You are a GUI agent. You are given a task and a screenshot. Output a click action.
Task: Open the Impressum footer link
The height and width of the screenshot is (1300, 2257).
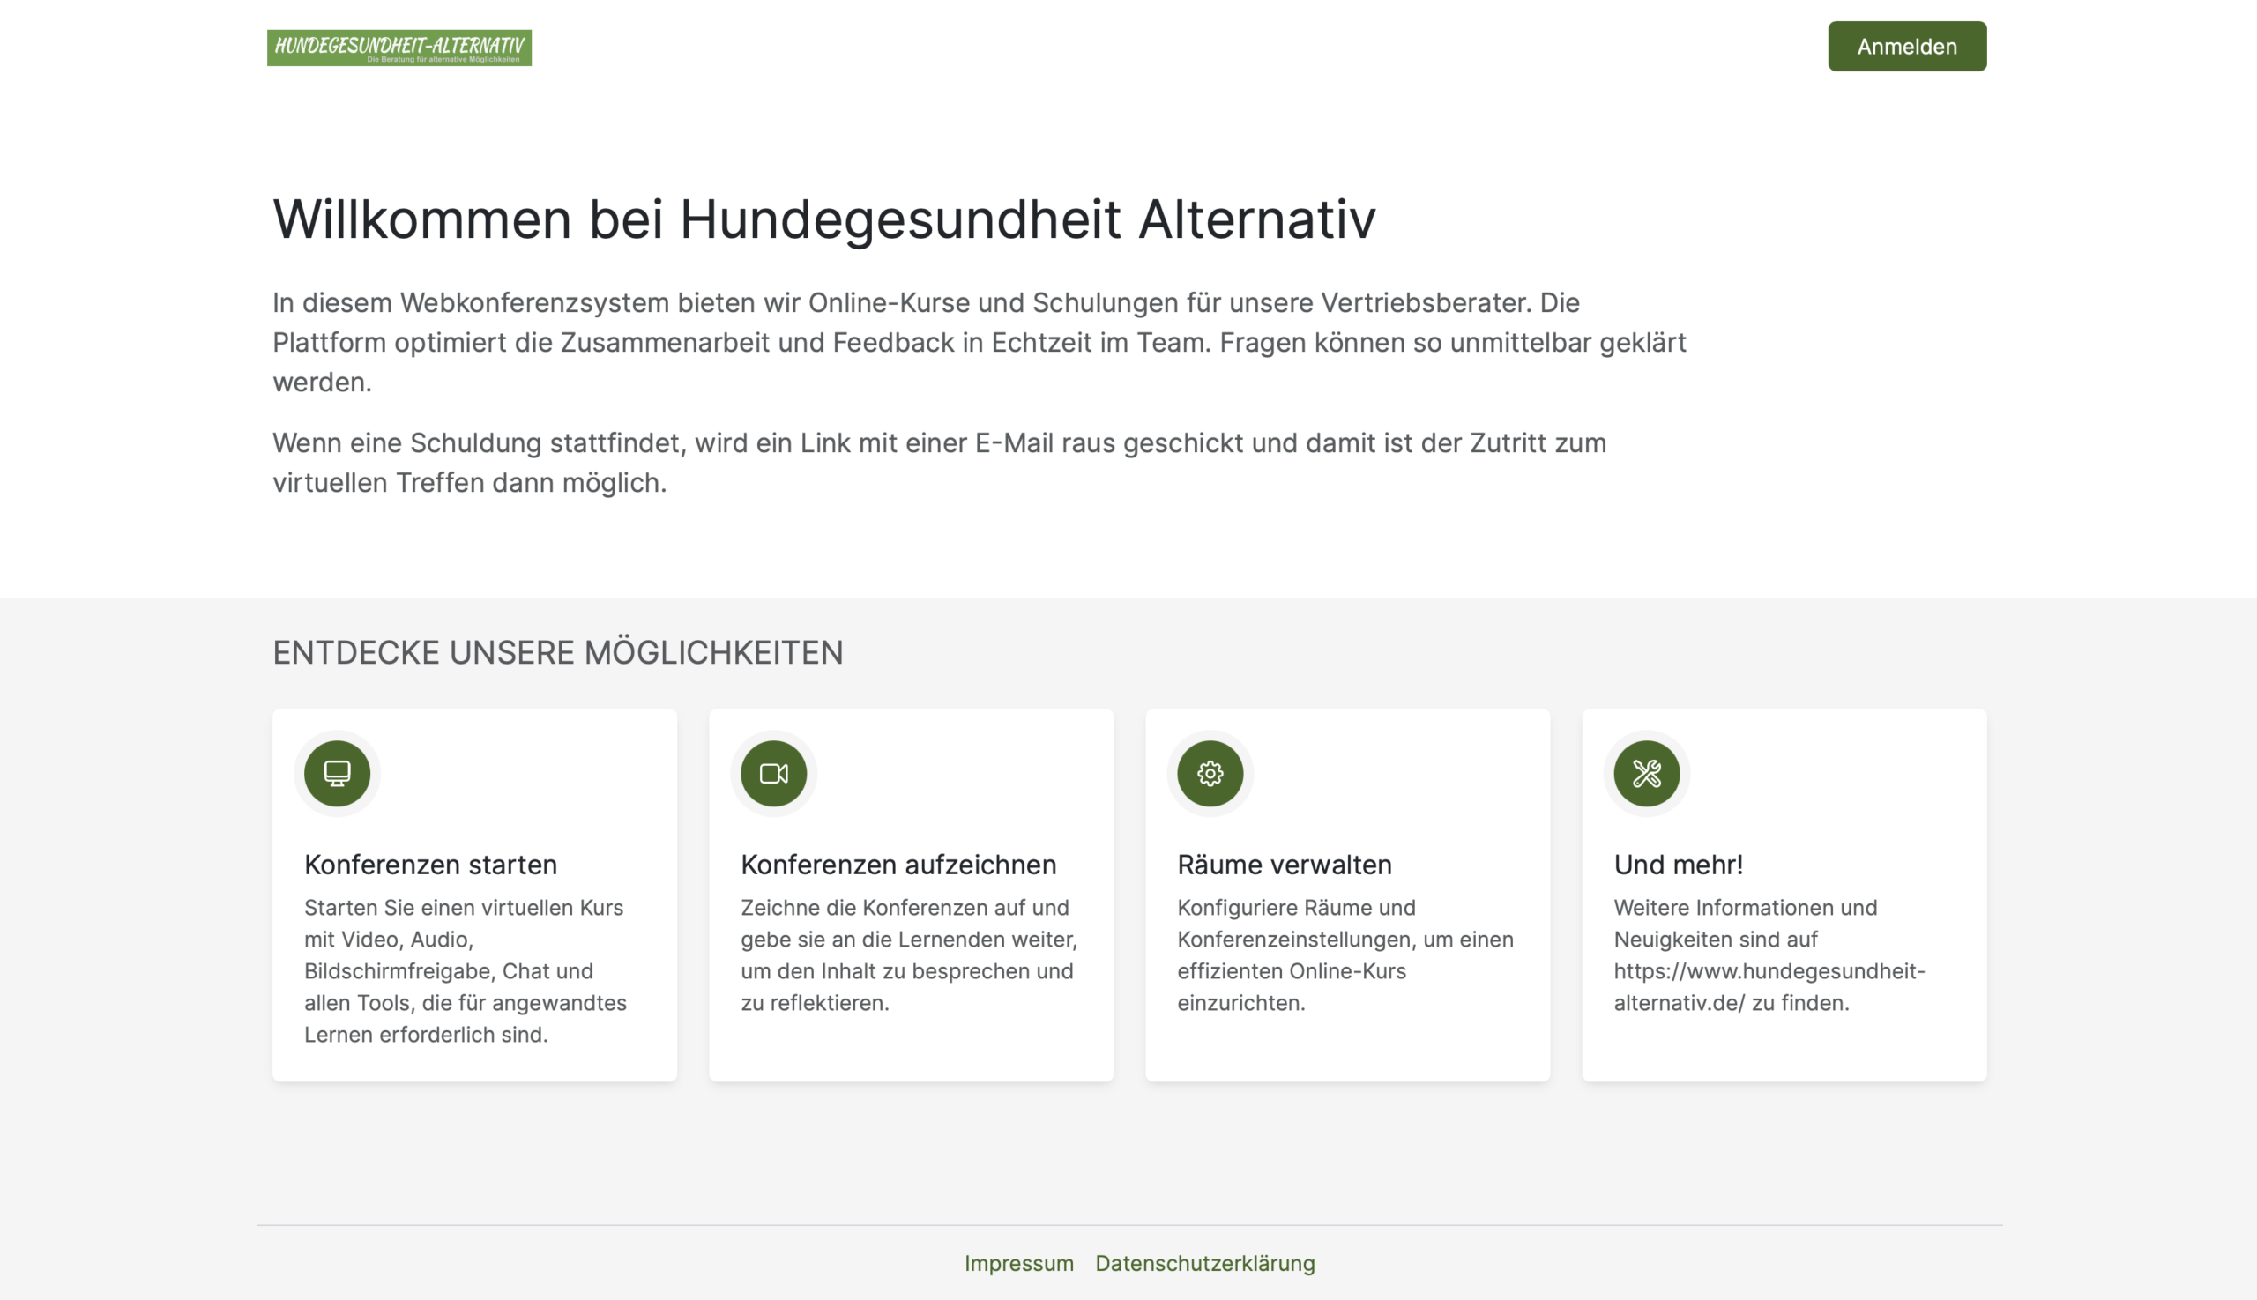click(1018, 1262)
